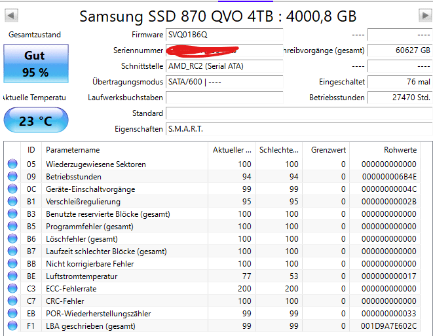Image resolution: width=433 pixels, height=336 pixels.
Task: Select status orb for POR-Wiederherstellungszähler row
Action: coord(12,313)
